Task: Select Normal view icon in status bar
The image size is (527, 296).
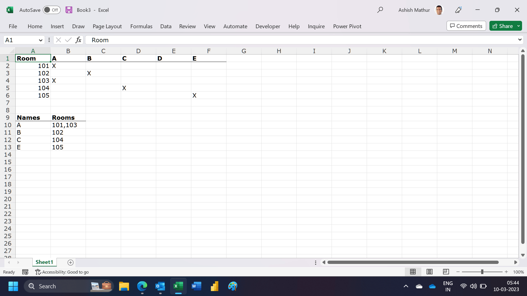Action: 413,272
